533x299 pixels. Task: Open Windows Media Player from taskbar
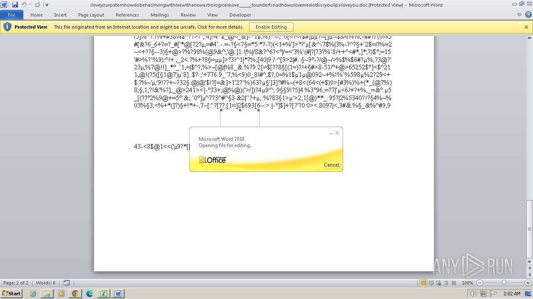tap(61, 294)
